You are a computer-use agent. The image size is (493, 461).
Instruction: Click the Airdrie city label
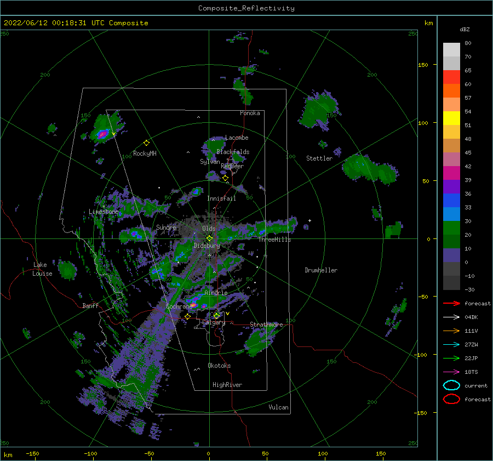click(216, 293)
